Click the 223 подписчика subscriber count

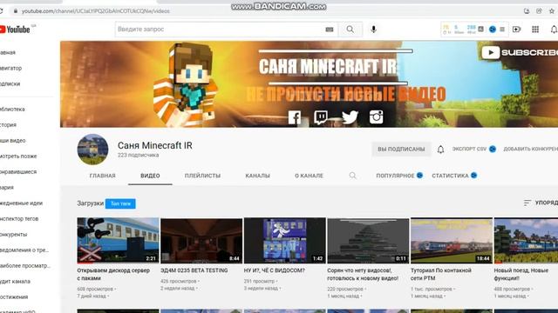point(138,156)
